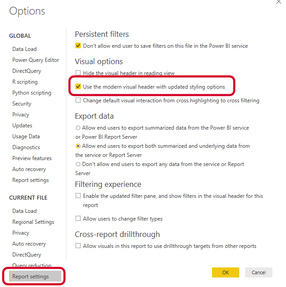Viewport: 286px width, 287px height.
Task: Check Change default visual interaction to cross filtering
Action: click(78, 100)
